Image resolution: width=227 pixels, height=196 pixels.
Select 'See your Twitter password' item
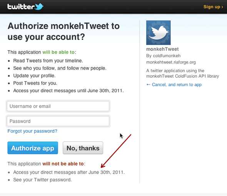point(42,180)
